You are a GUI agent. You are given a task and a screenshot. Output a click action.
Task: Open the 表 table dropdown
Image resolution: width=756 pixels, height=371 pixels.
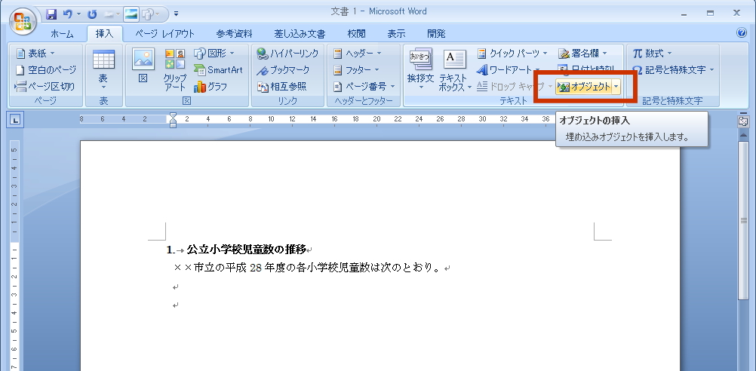(x=103, y=70)
